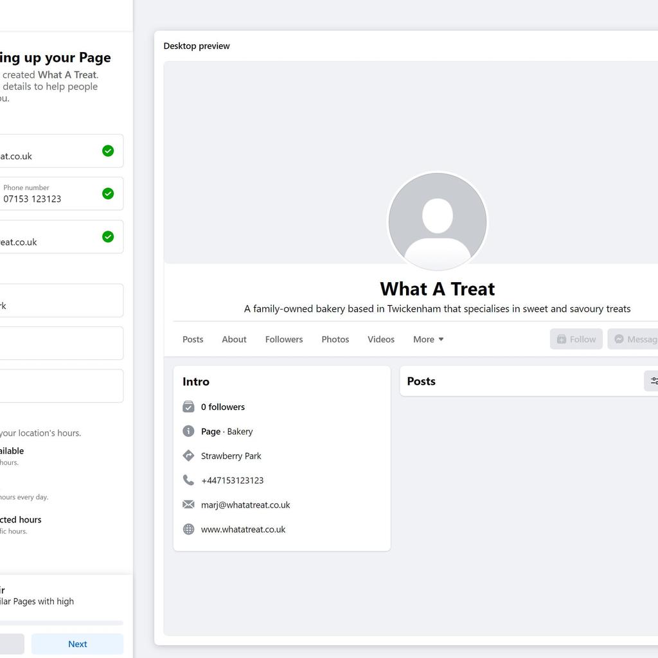The image size is (658, 658).
Task: Expand the More dropdown in page tabs
Action: [x=428, y=339]
